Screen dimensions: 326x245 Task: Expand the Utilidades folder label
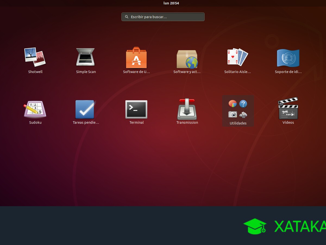coord(238,123)
